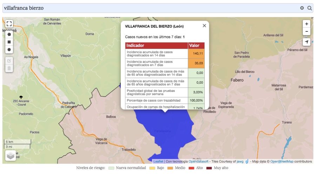This screenshot has height=174, width=316.
Task: Zoom in on the map
Action: (x=307, y=24)
